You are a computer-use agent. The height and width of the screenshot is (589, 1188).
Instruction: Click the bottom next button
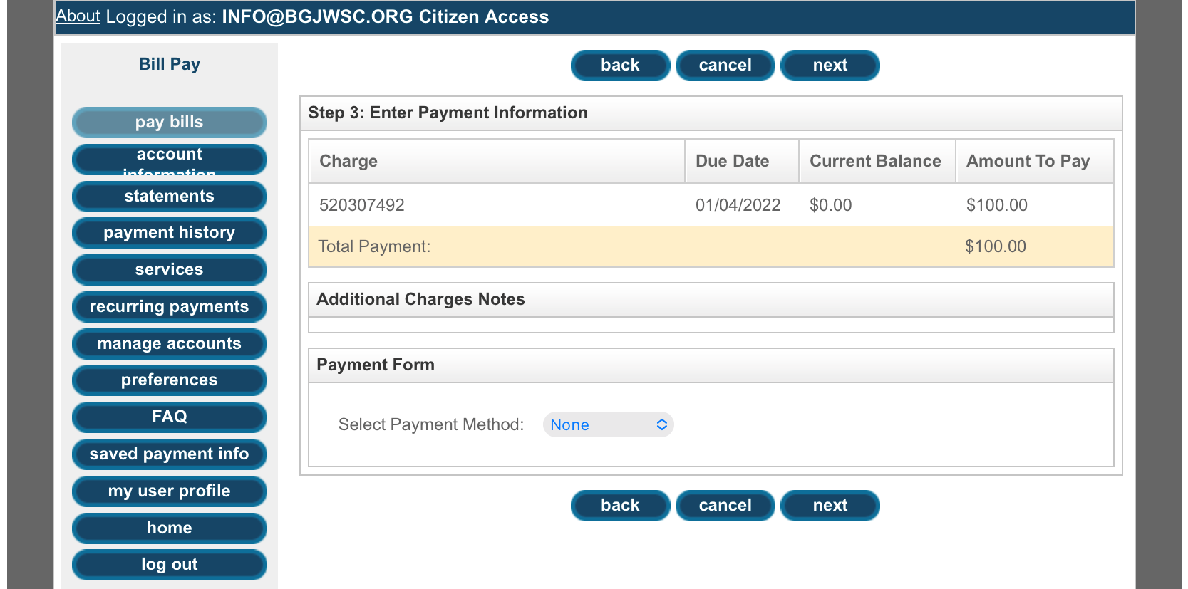830,506
